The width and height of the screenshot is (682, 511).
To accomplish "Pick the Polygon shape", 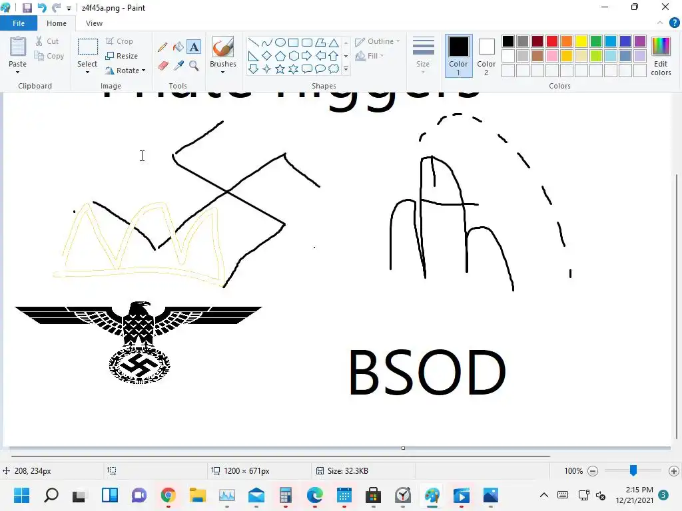I will [x=320, y=43].
